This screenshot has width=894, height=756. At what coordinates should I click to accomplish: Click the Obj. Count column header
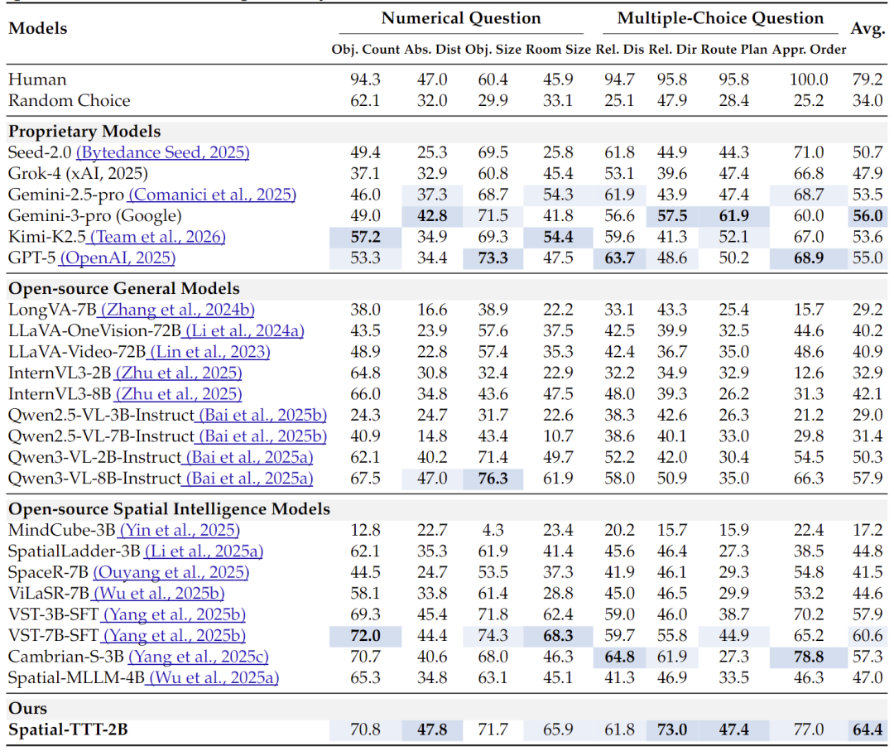tap(366, 51)
